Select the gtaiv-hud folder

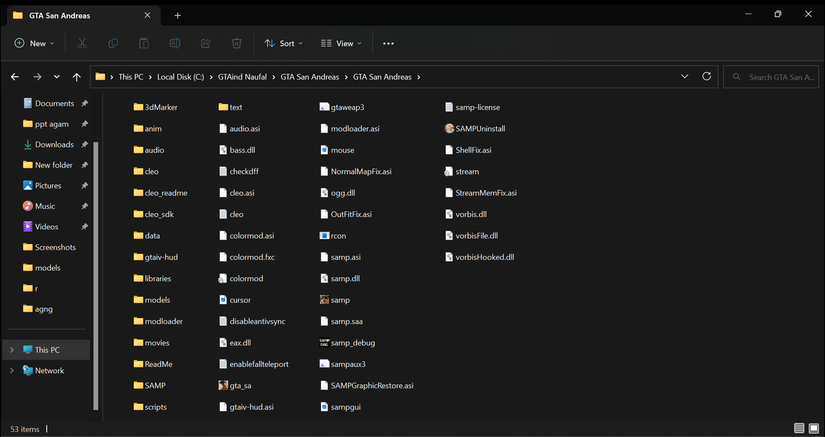pos(156,257)
